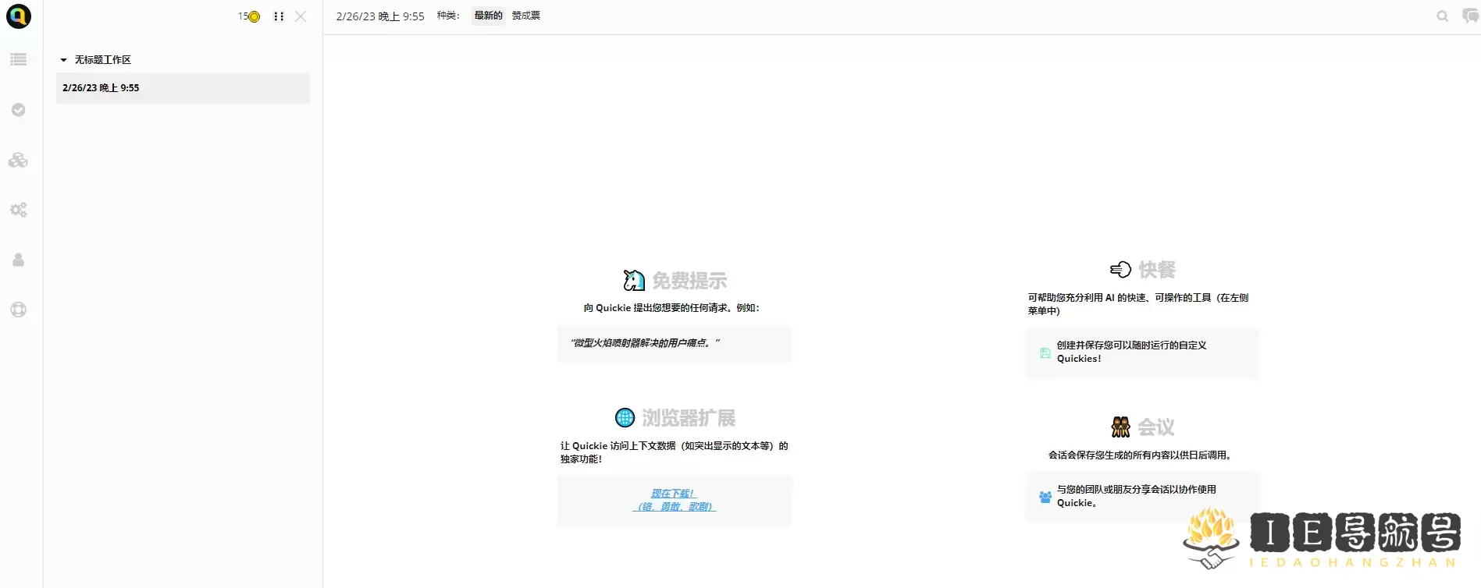Screen dimensions: 1481x588
Task: Click the unicorn icon beside 免费提示
Action: [x=634, y=280]
